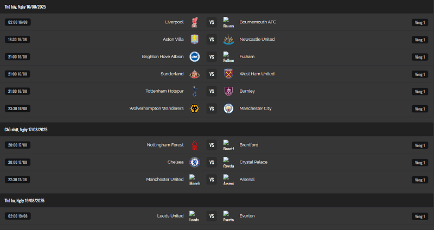Viewport: 434px width, 230px height.
Task: Click the Crystal Palace team name
Action: coord(253,162)
